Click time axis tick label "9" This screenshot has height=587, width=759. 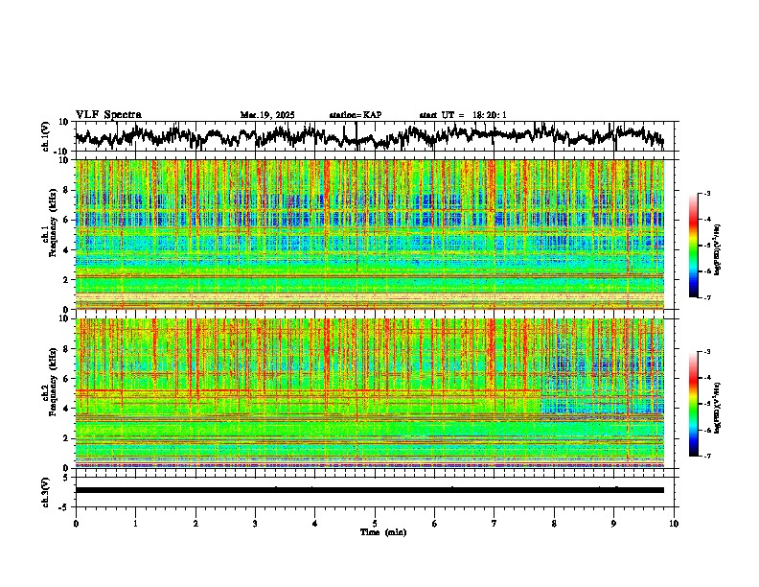(x=613, y=524)
